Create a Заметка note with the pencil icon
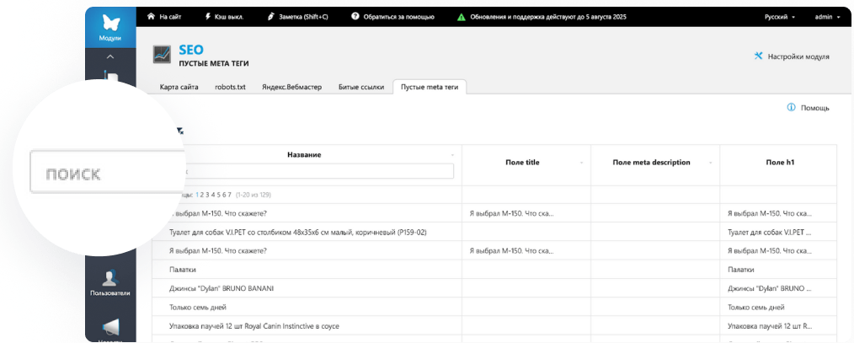 click(x=270, y=17)
